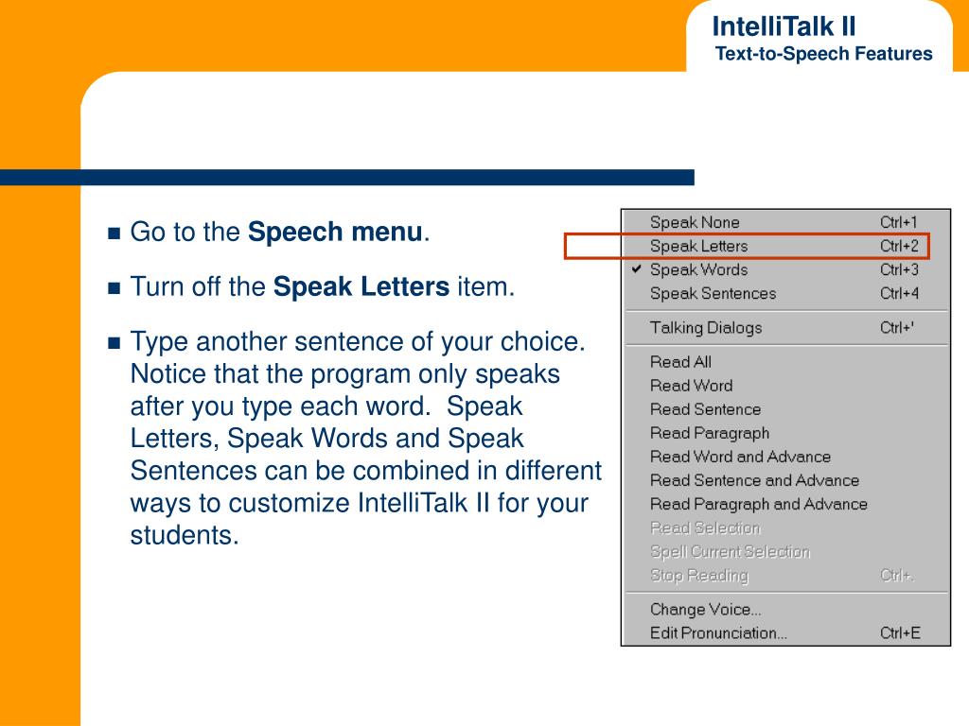Viewport: 969px width, 726px height.
Task: Click the Read Sentence menu entry
Action: coord(785,409)
